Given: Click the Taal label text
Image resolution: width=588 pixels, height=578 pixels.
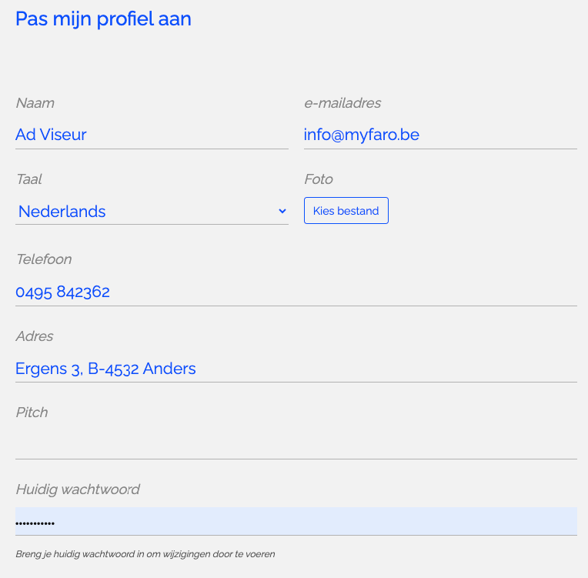Looking at the screenshot, I should pyautogui.click(x=29, y=179).
